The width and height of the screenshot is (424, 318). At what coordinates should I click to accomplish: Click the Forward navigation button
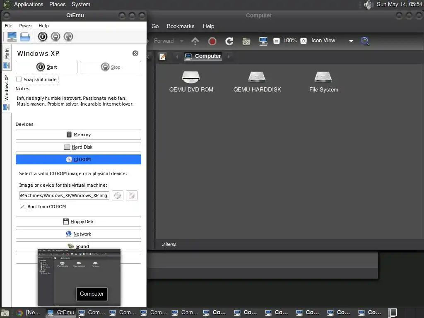(164, 41)
